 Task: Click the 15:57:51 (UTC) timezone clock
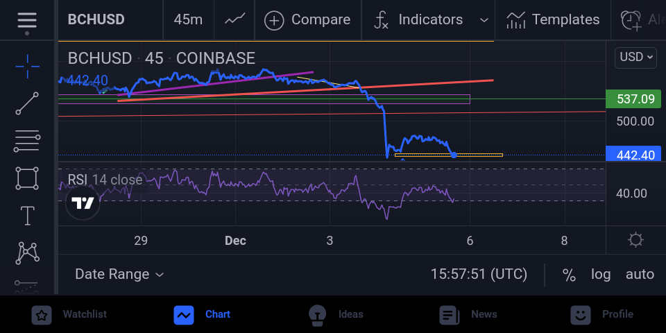479,275
